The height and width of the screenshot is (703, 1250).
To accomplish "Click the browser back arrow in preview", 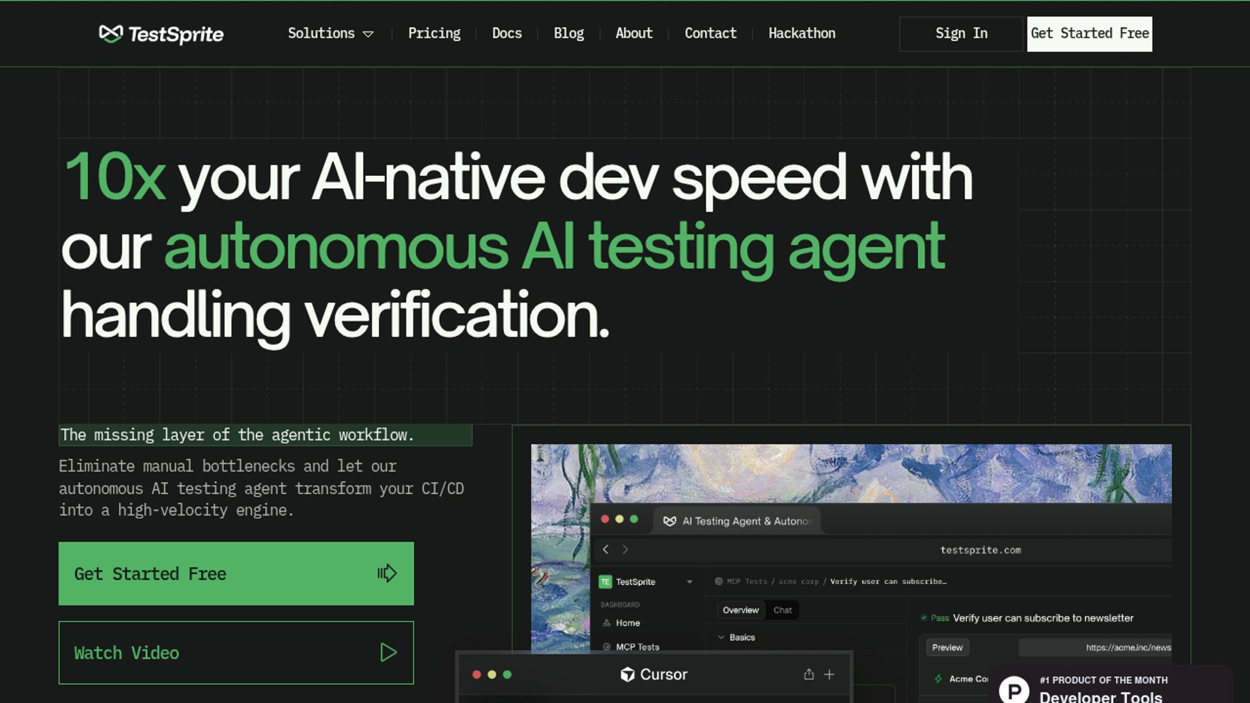I will click(x=605, y=549).
